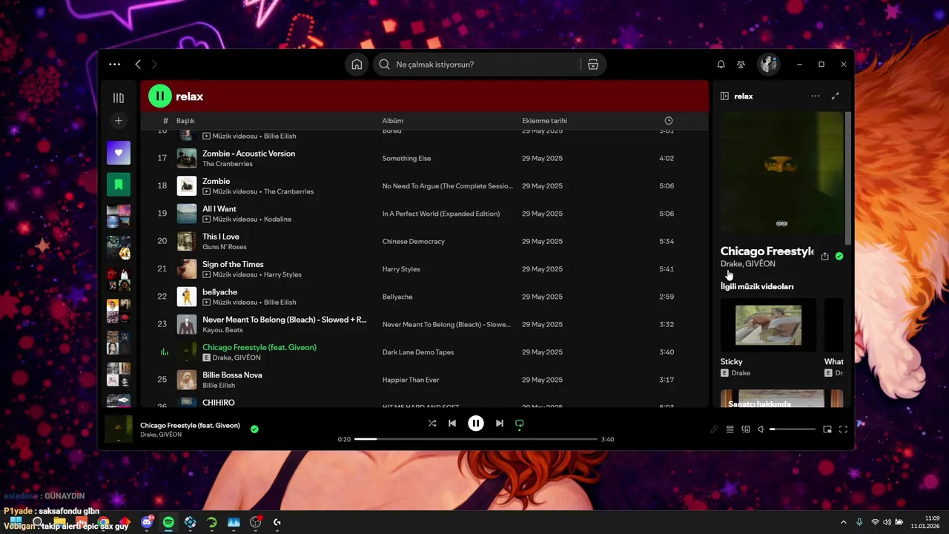Screen dimensions: 949x534
Task: Open Kayou. Beats artist link
Action: pos(222,330)
